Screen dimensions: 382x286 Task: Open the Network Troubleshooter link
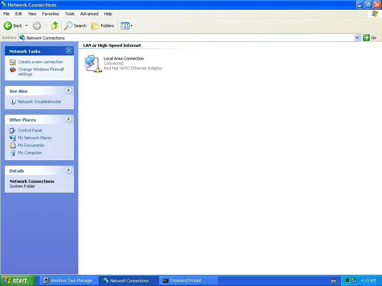pos(40,102)
